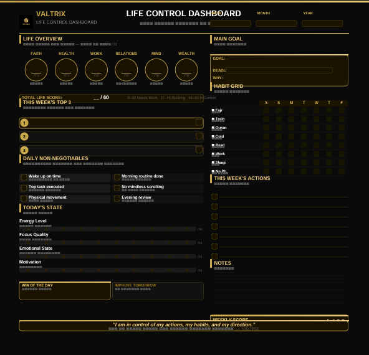369x355 pixels.
Task: Select the number 2 priority badge
Action: click(x=24, y=136)
